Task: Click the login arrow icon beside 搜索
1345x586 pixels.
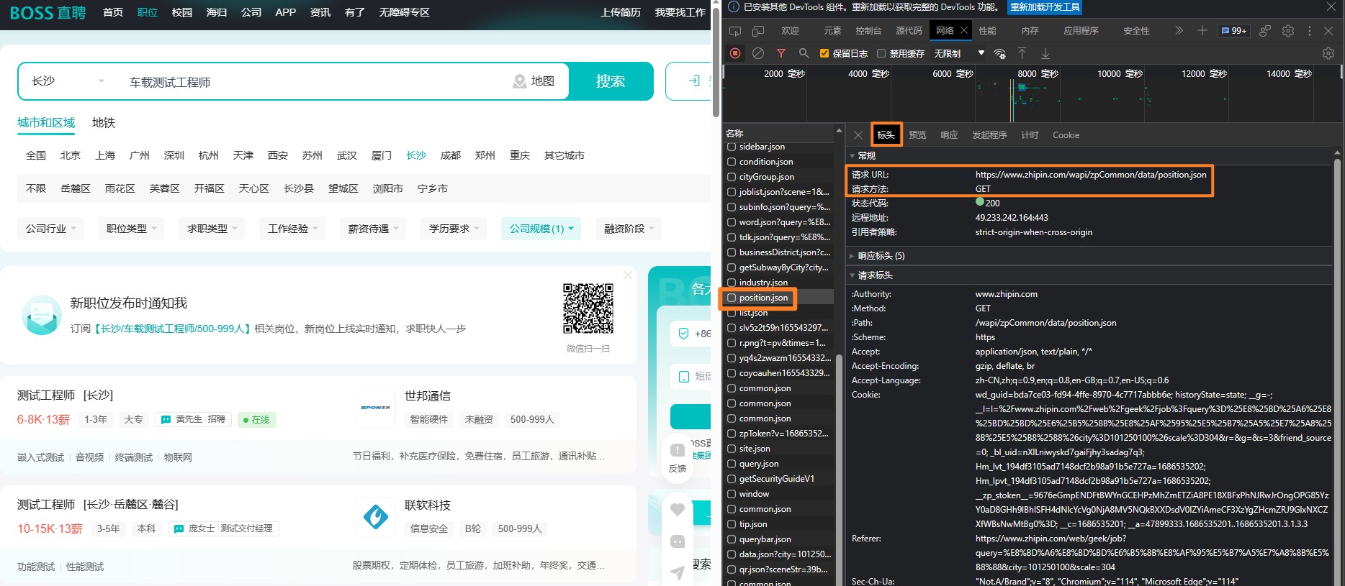Action: click(x=694, y=81)
